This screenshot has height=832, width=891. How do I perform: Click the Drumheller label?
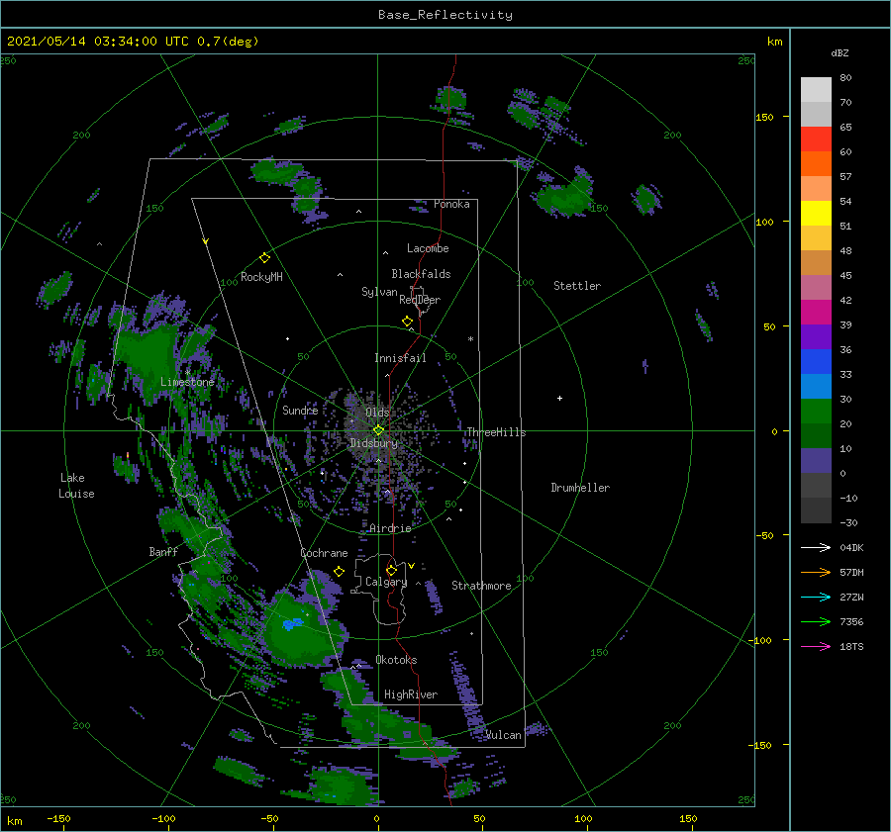(580, 488)
